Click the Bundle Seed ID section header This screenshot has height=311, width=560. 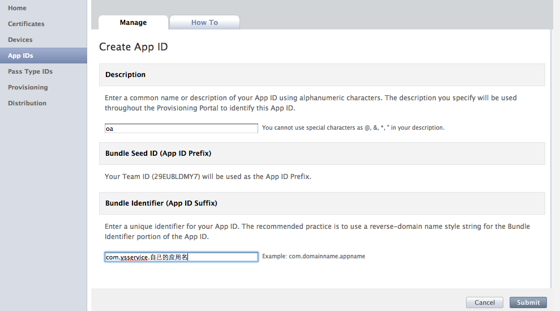[x=158, y=154]
